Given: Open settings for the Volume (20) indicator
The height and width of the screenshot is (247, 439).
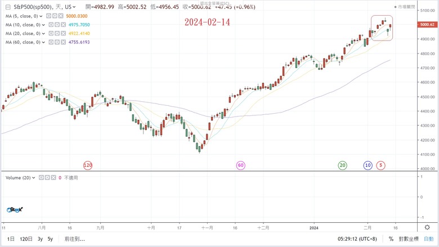Looking at the screenshot, I should pyautogui.click(x=47, y=177).
